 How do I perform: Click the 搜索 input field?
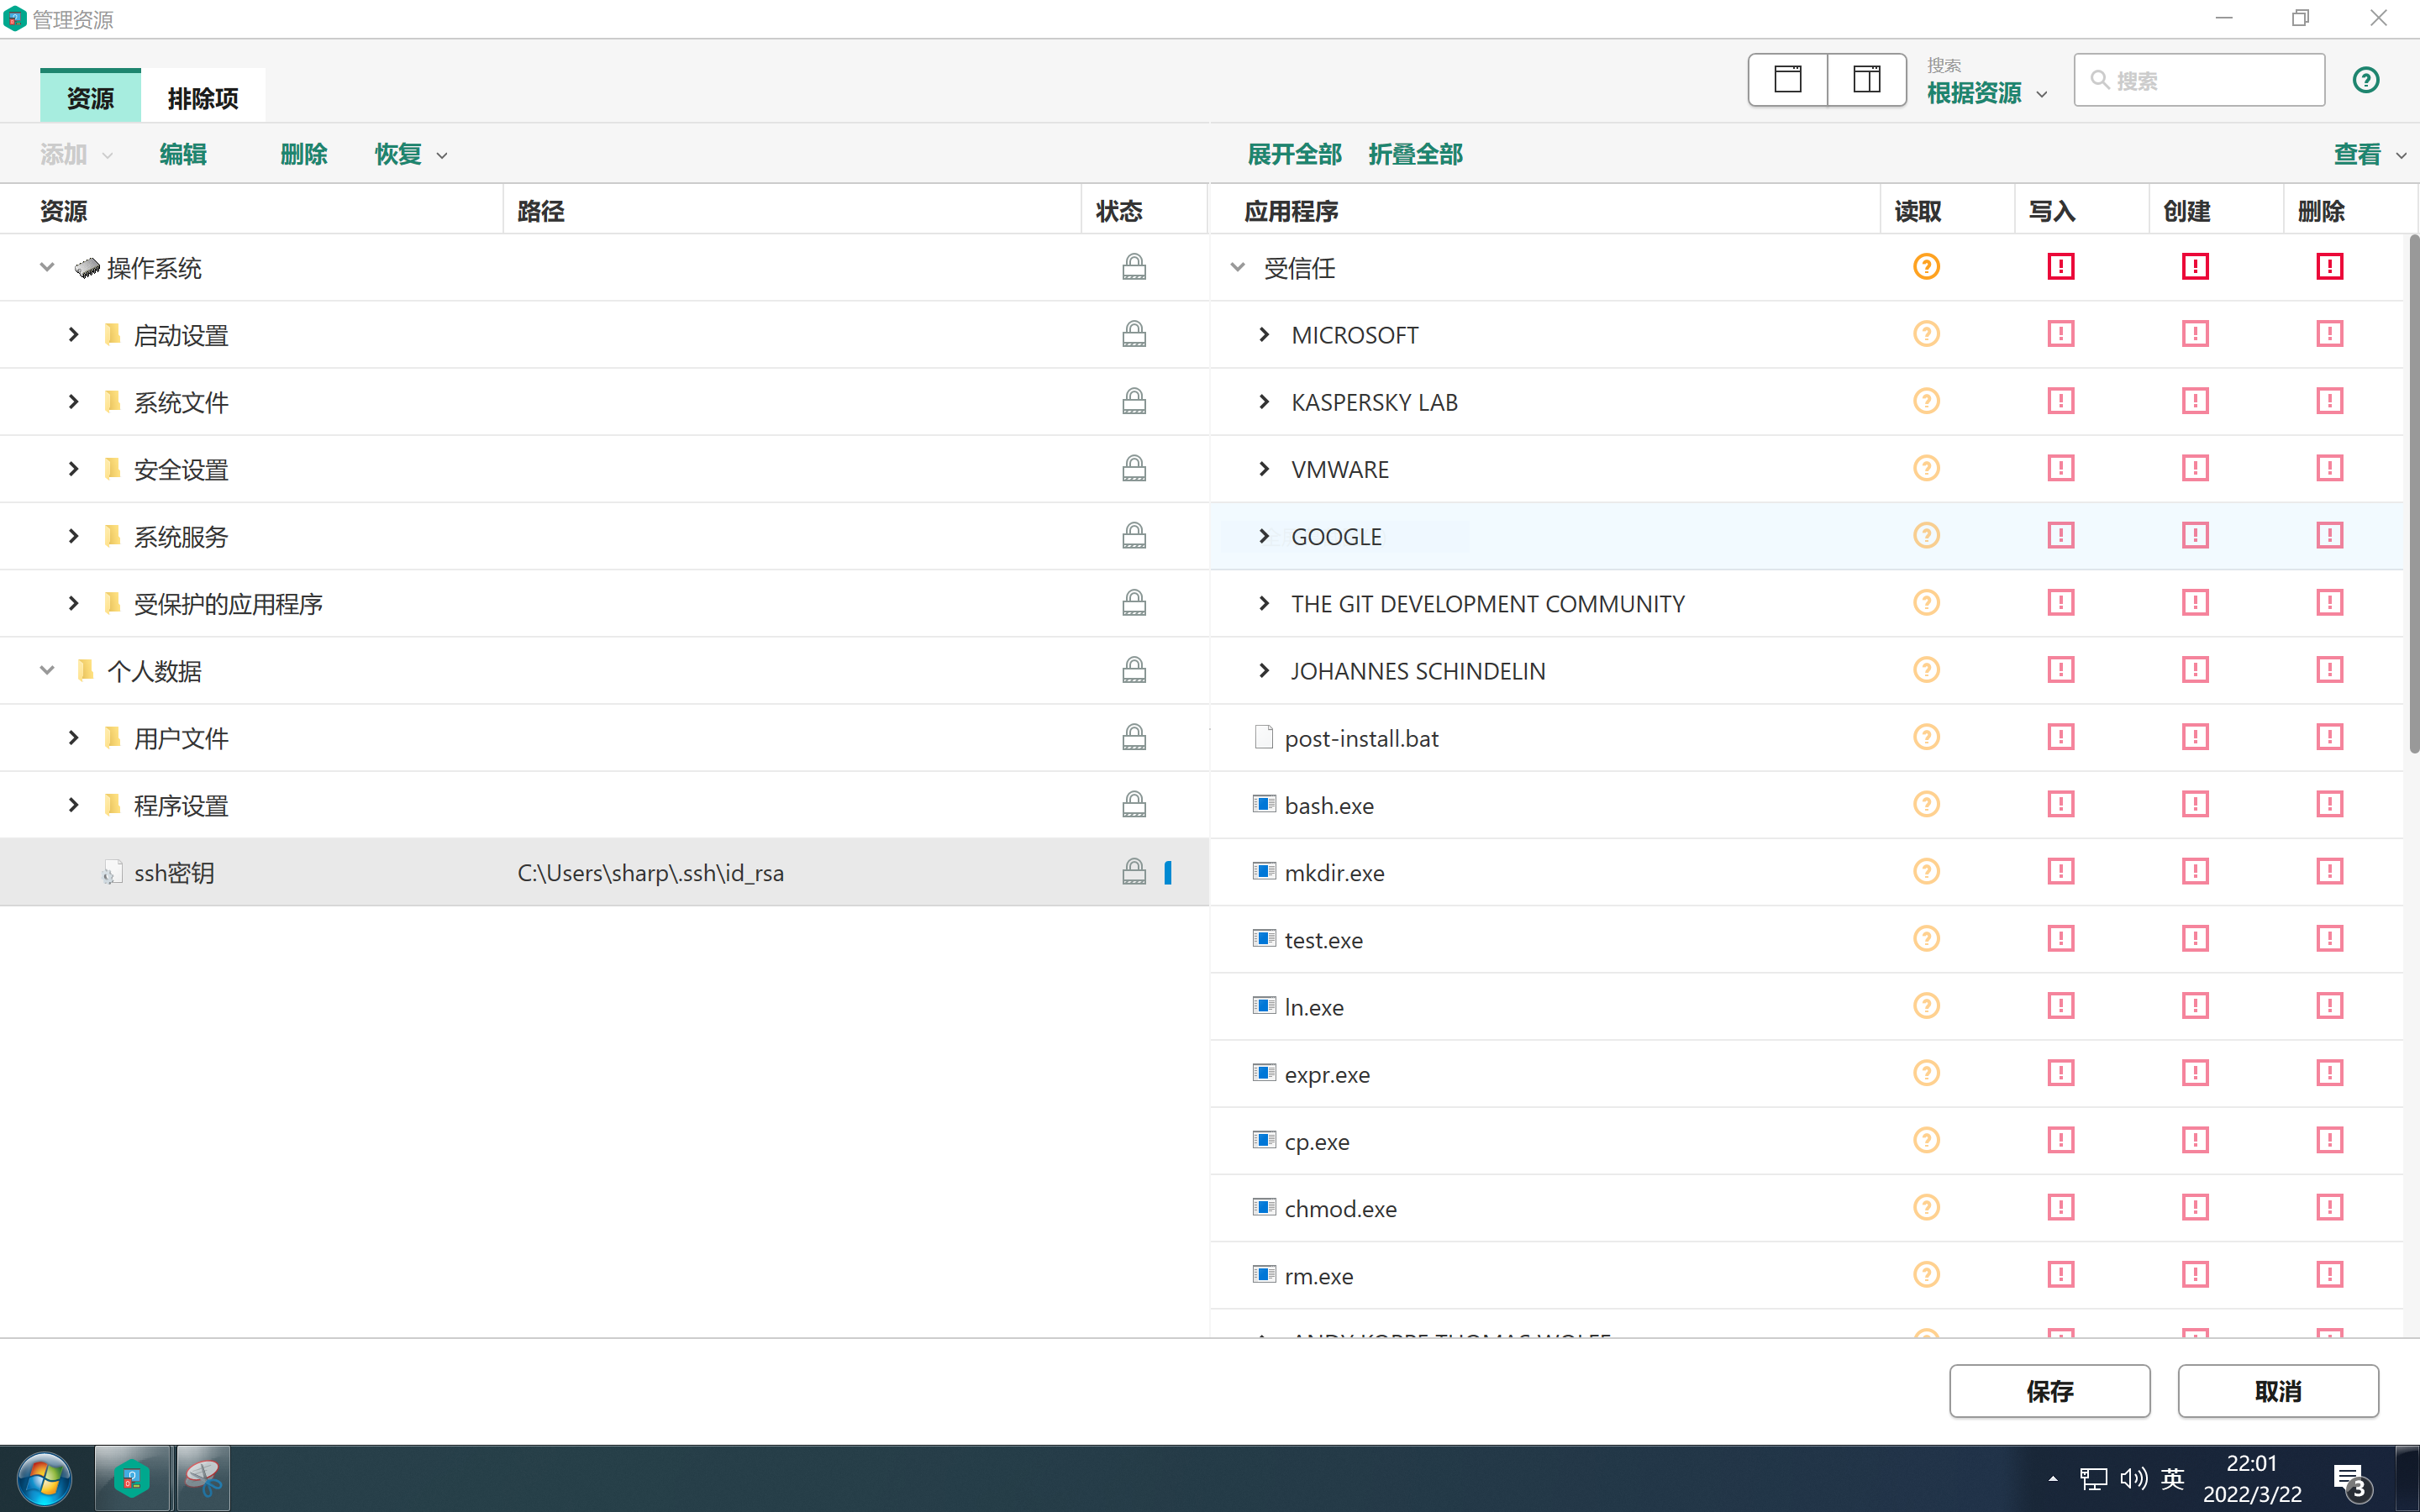pos(2210,80)
